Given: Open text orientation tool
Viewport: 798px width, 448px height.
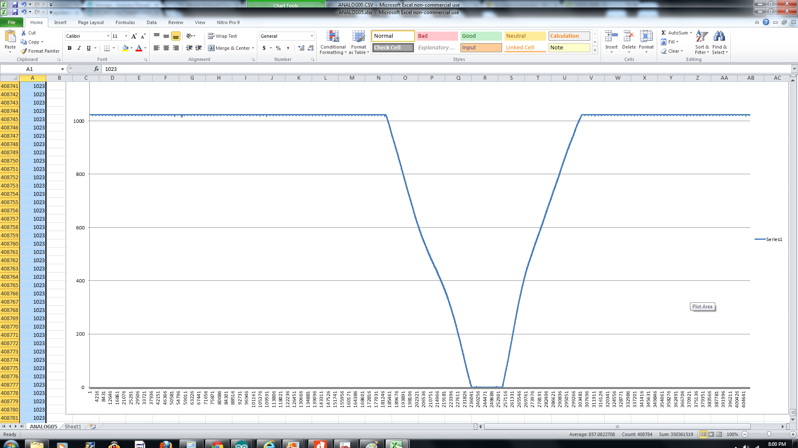Looking at the screenshot, I should [x=189, y=36].
